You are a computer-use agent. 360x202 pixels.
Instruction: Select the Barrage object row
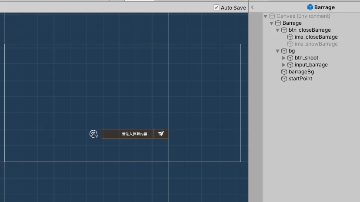click(x=292, y=23)
